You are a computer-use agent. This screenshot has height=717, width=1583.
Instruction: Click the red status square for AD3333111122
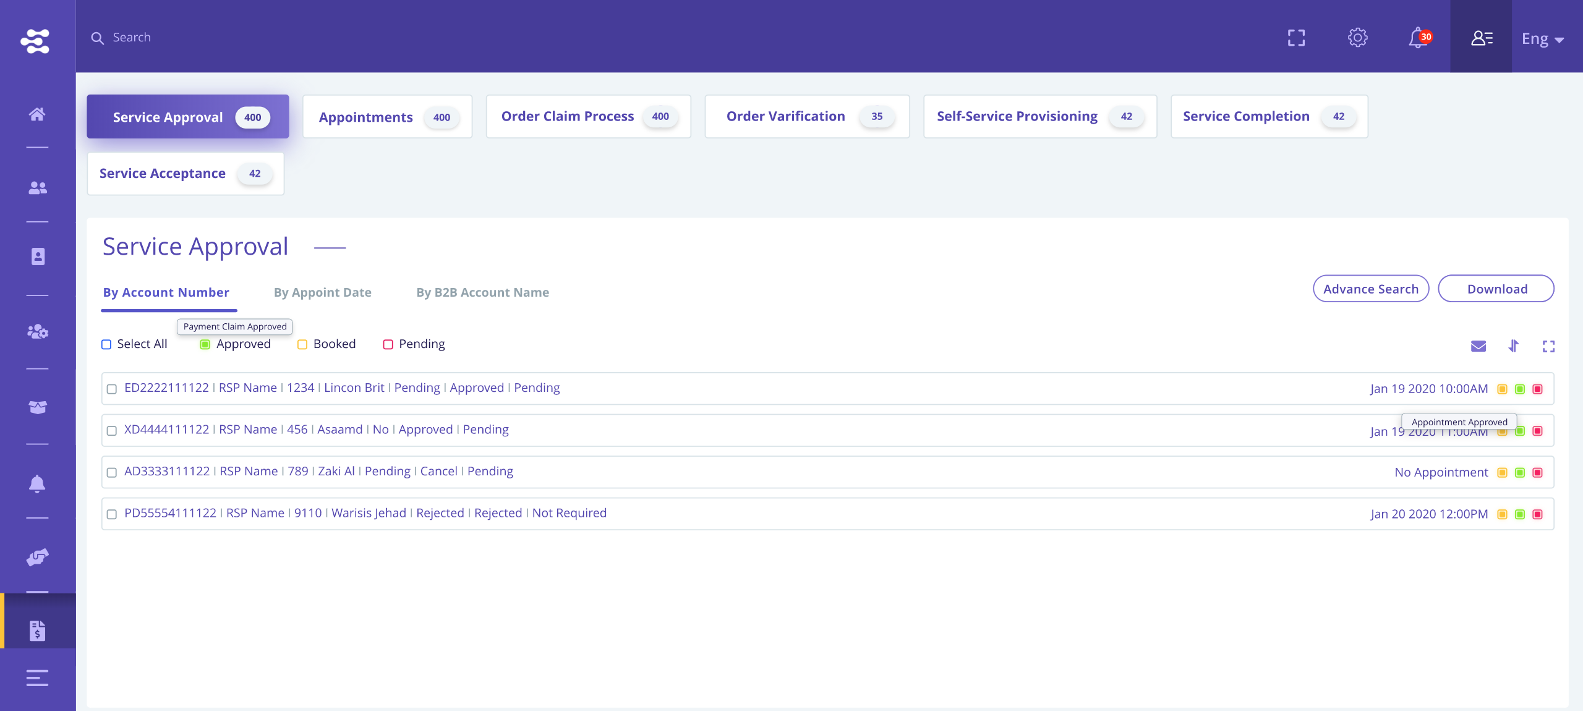(x=1538, y=473)
